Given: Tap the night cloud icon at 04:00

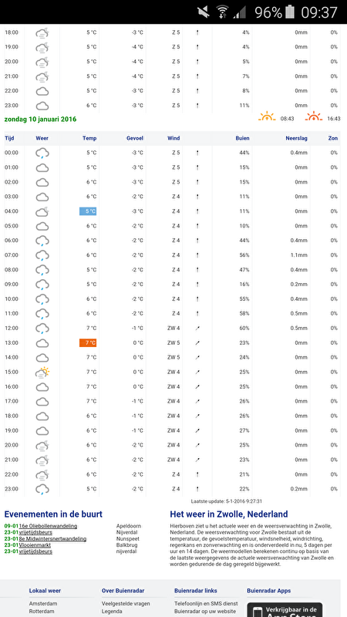Looking at the screenshot, I should coord(42,211).
